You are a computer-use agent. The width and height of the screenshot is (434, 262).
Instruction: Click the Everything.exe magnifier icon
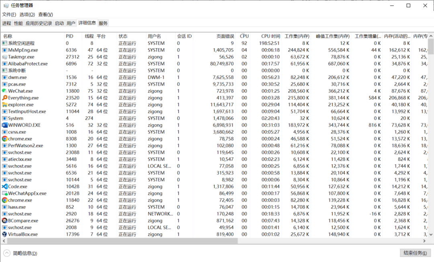(x=4, y=98)
